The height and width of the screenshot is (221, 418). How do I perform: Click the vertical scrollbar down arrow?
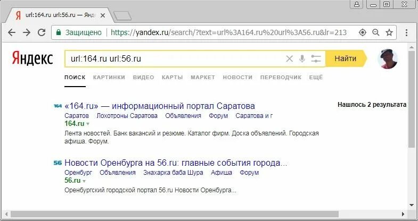pos(412,205)
